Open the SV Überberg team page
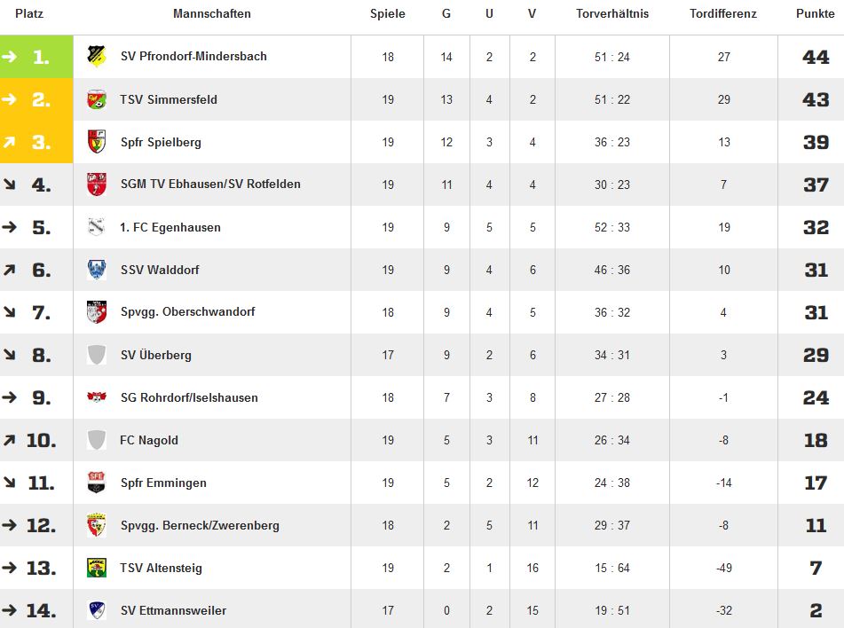844x628 pixels. pos(156,355)
